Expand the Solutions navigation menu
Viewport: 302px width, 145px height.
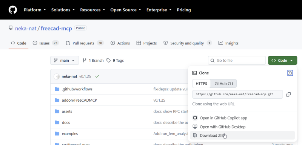[x=63, y=10]
